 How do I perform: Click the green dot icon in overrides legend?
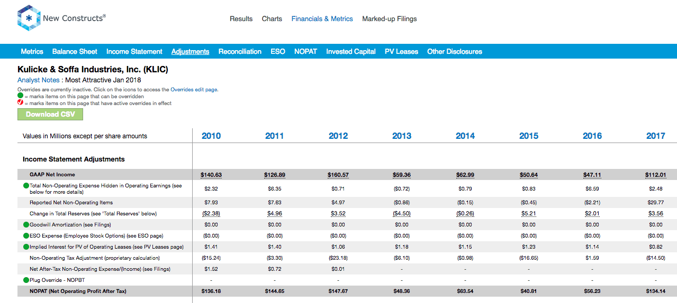pos(20,96)
